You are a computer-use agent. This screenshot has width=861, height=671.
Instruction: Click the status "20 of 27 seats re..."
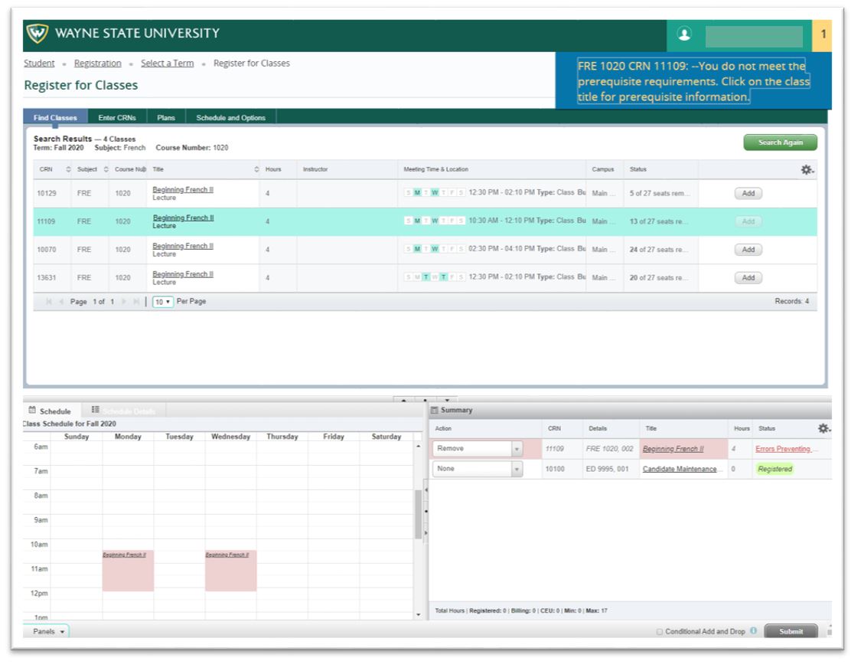point(658,277)
